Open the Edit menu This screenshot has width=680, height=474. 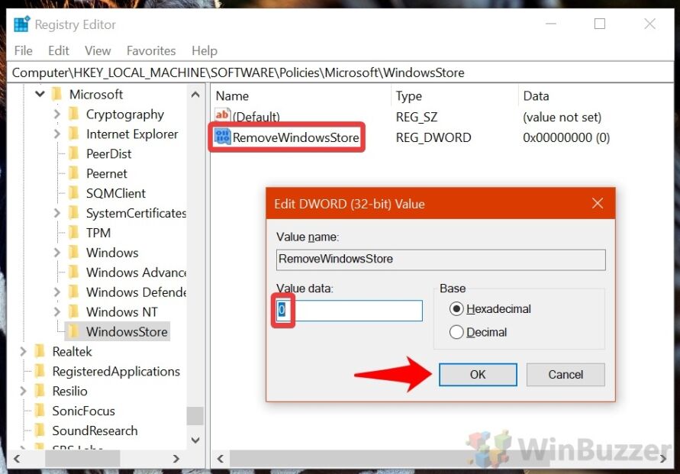pos(59,50)
